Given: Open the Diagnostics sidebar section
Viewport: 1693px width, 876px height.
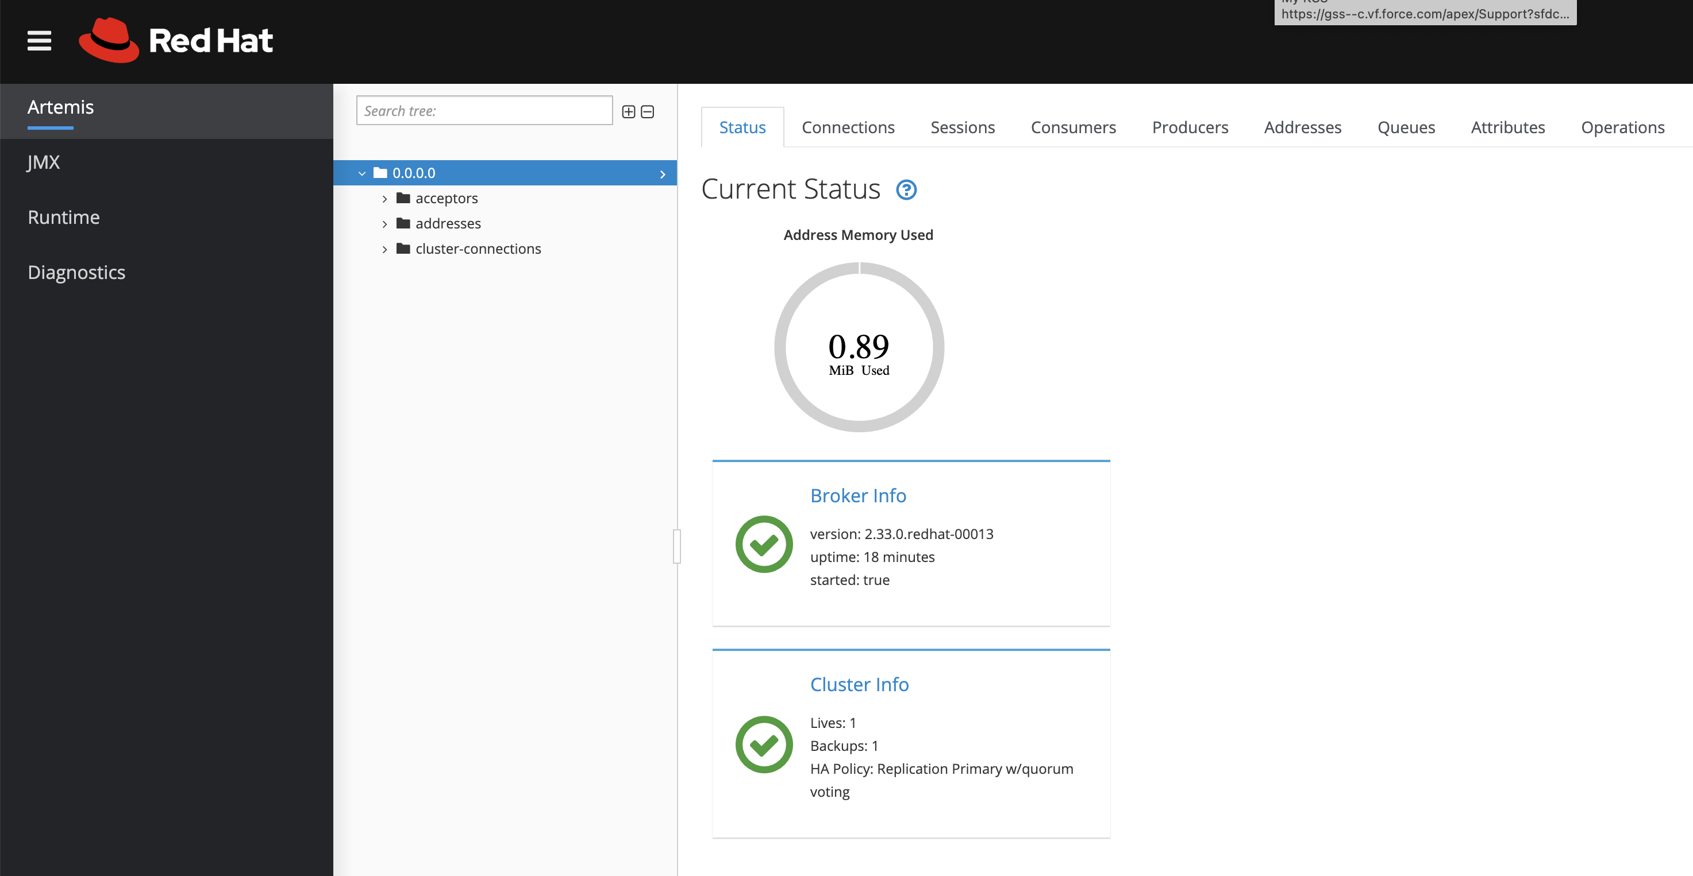Looking at the screenshot, I should [76, 272].
